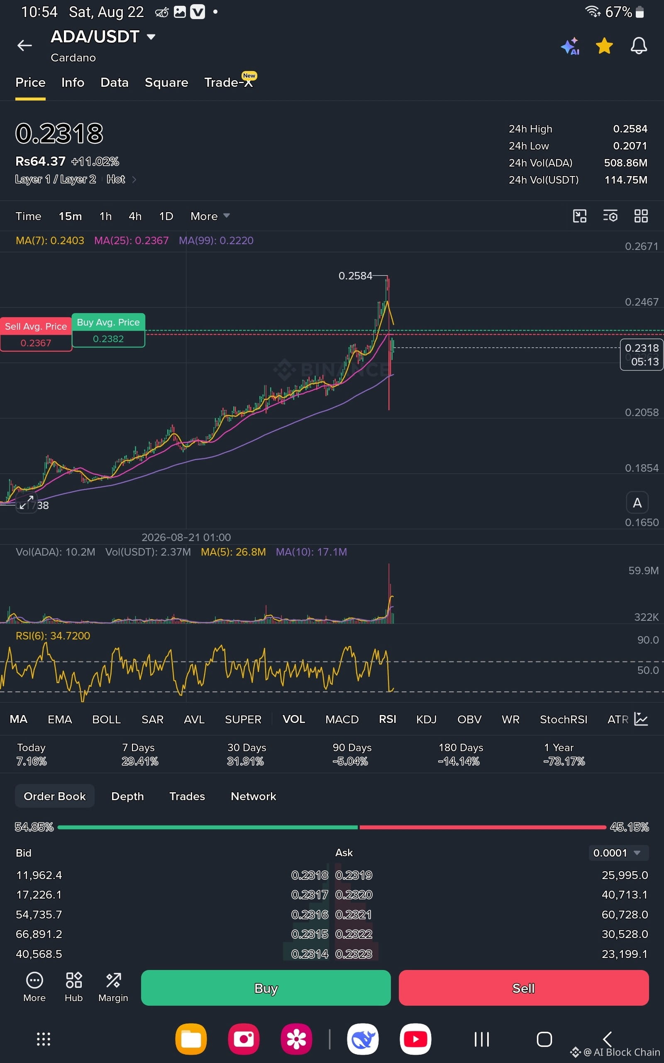Viewport: 664px width, 1063px height.
Task: Toggle the EMA indicator
Action: click(x=60, y=719)
